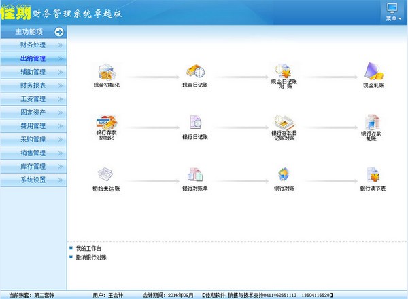Open the 银行对账单 icon

coord(195,174)
